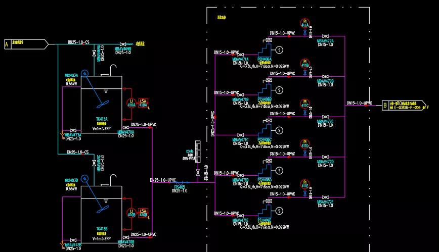Click the PI 411C pressure gauge symbol
The image size is (439, 252).
pos(305,105)
